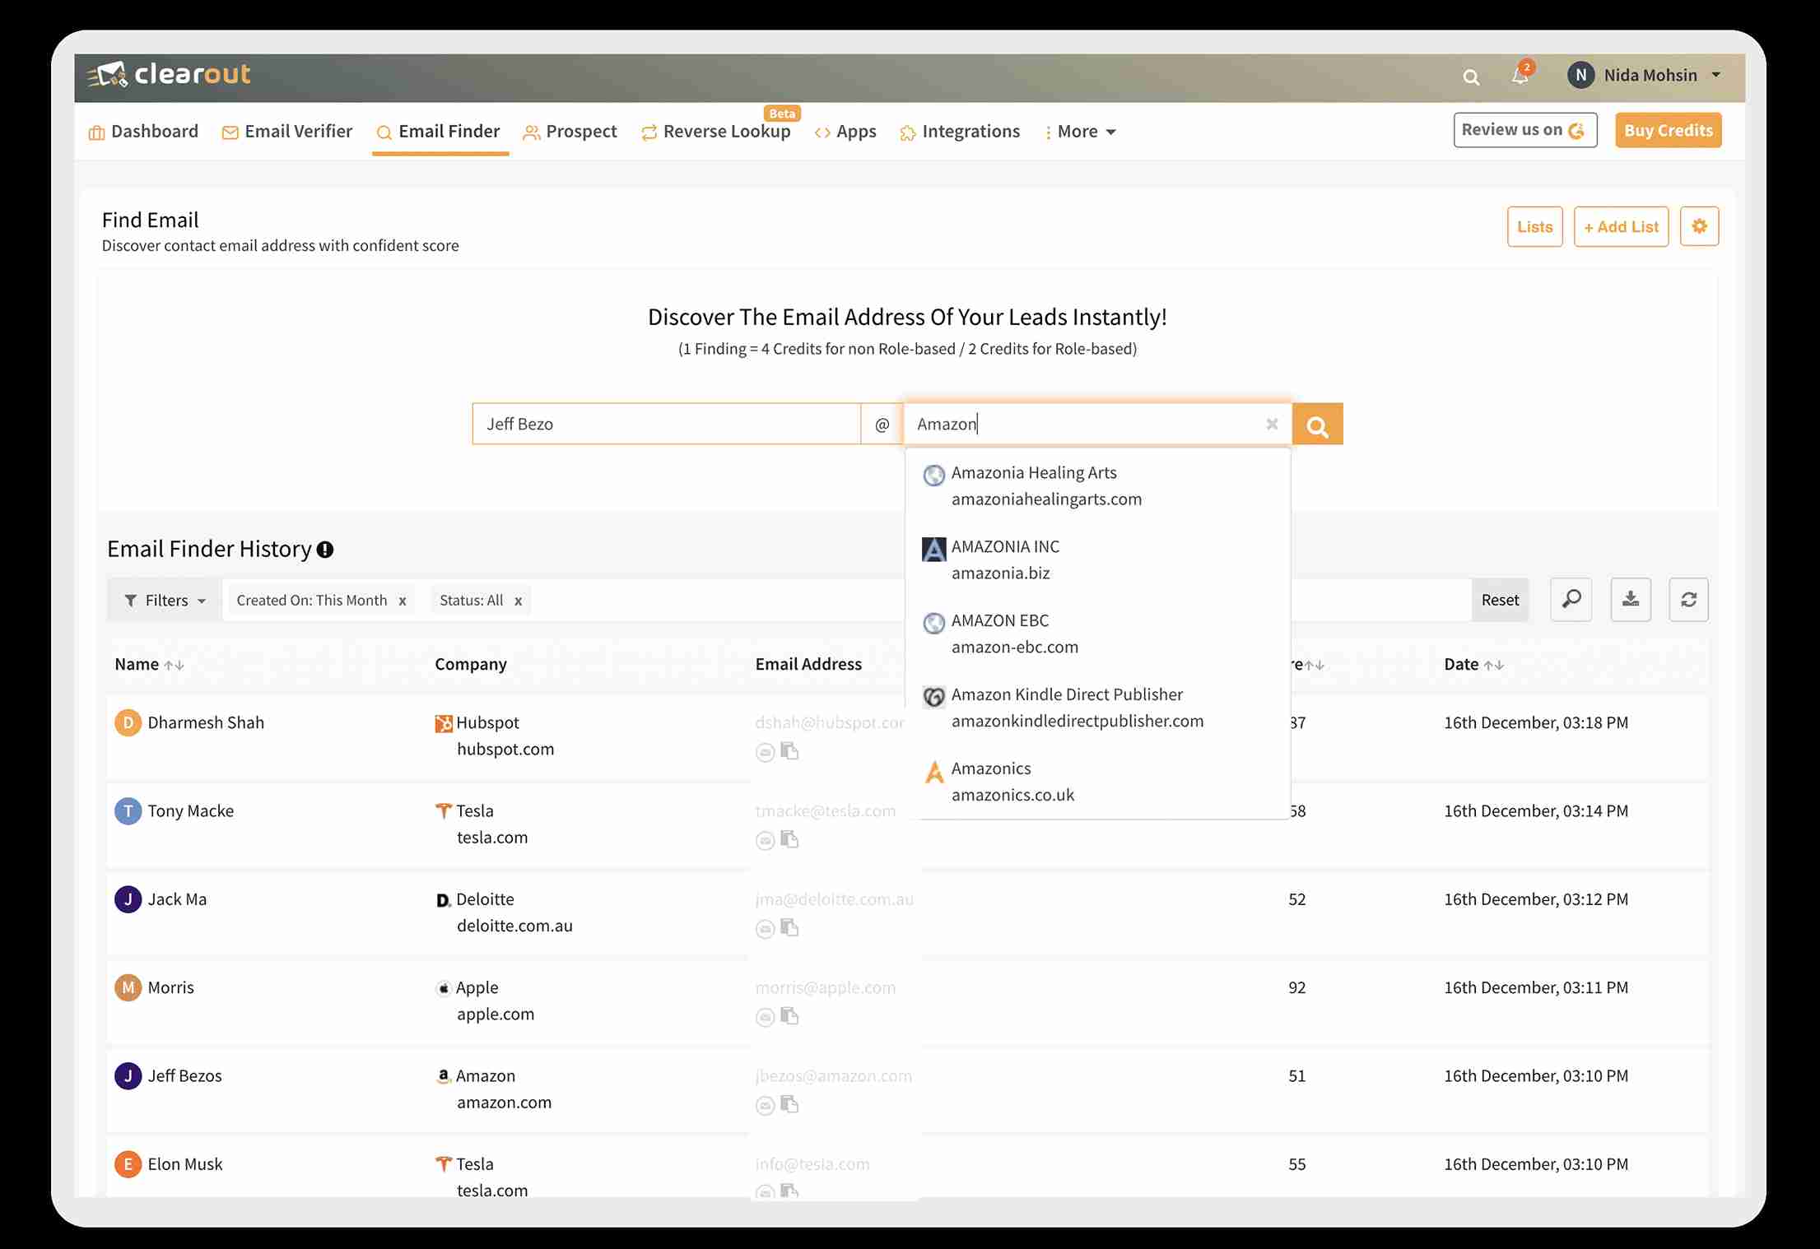Expand the Filters dropdown

(x=165, y=601)
